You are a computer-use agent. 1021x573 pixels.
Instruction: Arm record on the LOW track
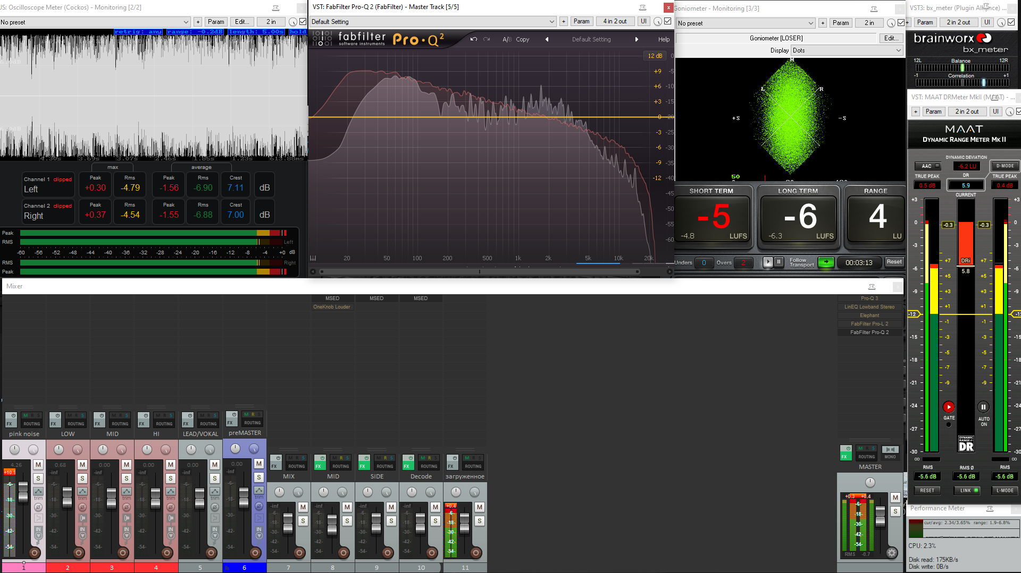(x=79, y=553)
